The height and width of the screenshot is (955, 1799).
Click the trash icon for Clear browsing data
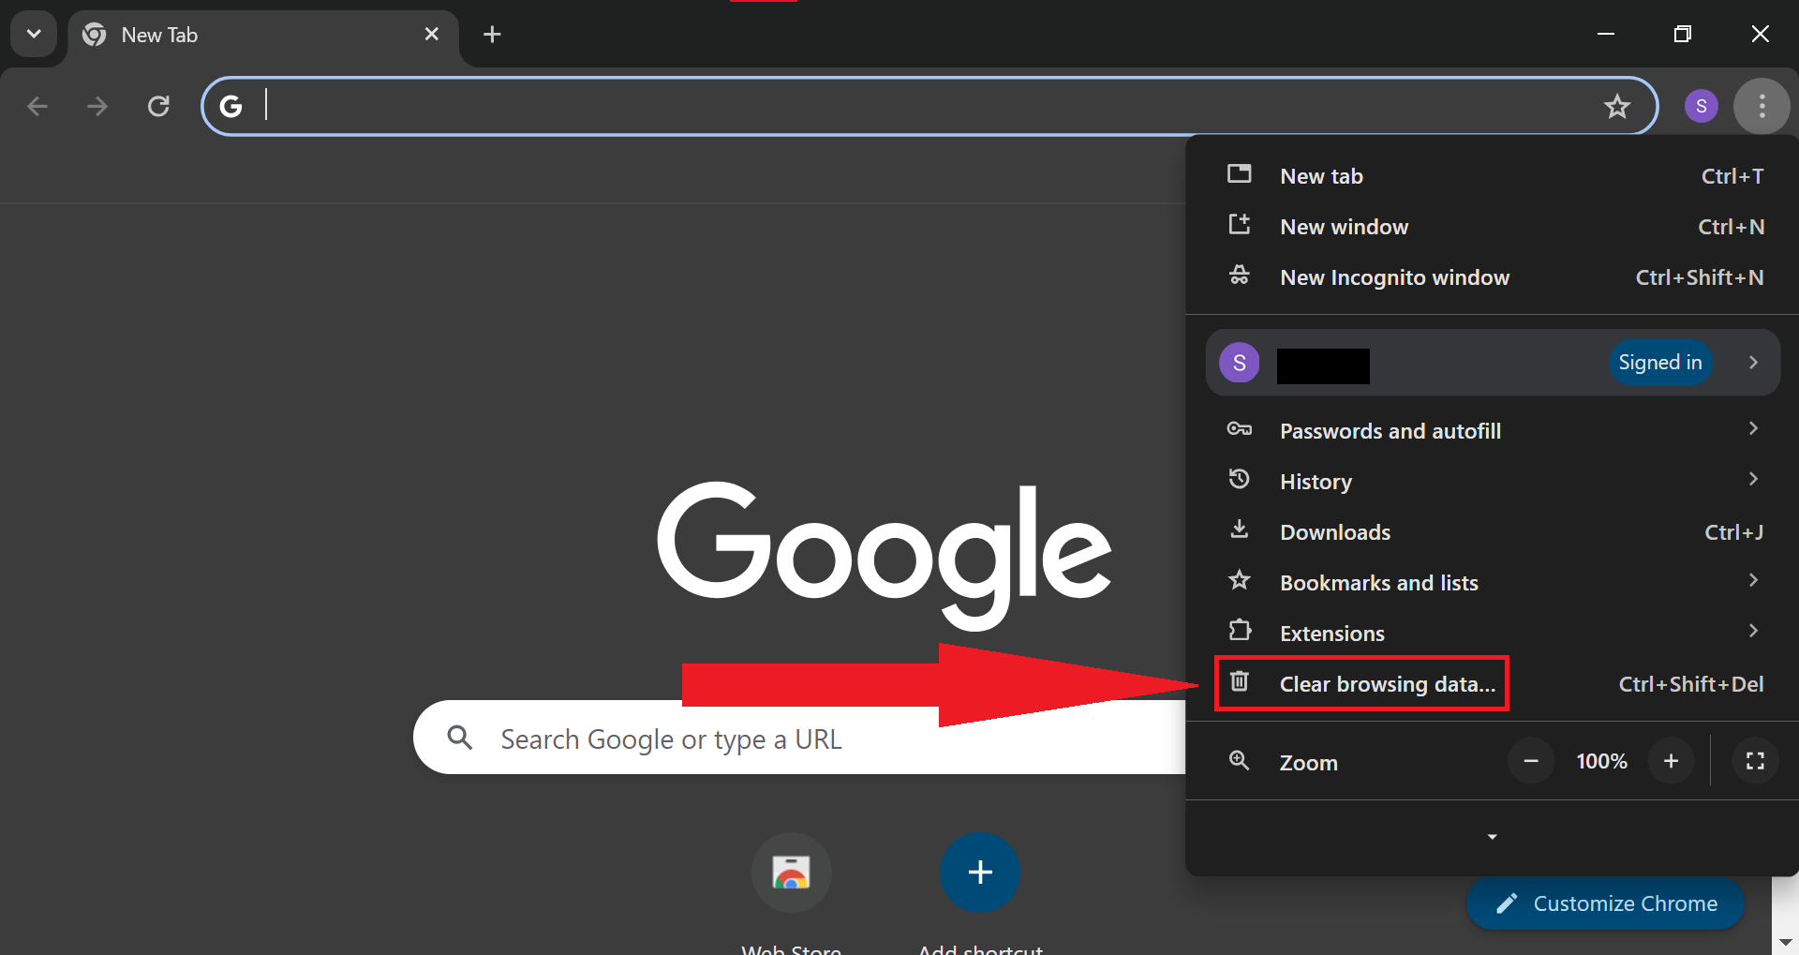1240,681
